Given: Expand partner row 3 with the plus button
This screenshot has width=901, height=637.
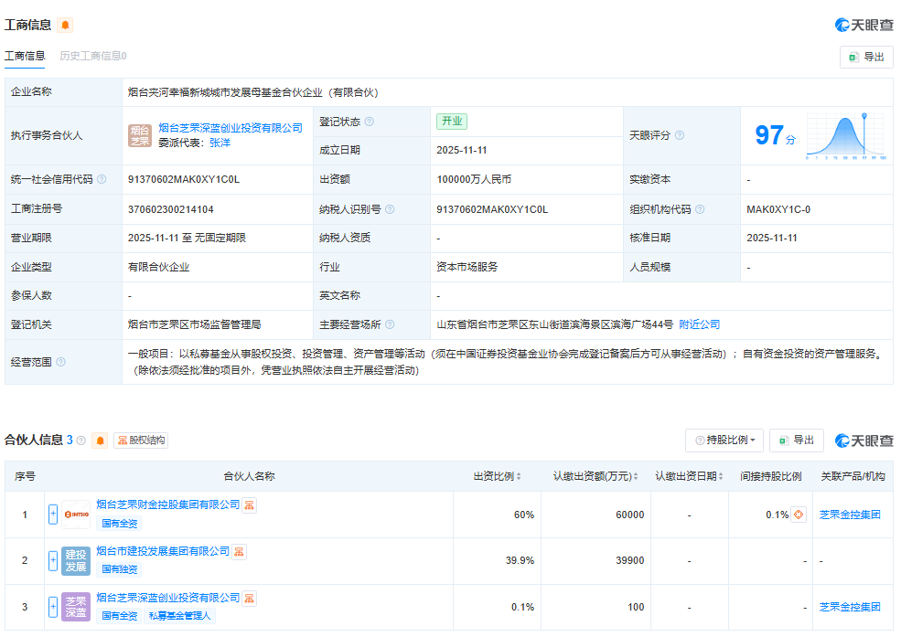Looking at the screenshot, I should pyautogui.click(x=53, y=607).
